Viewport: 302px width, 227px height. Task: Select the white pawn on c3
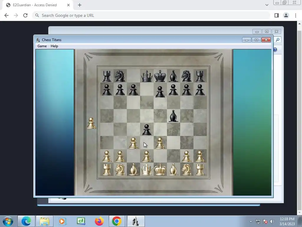(133, 143)
